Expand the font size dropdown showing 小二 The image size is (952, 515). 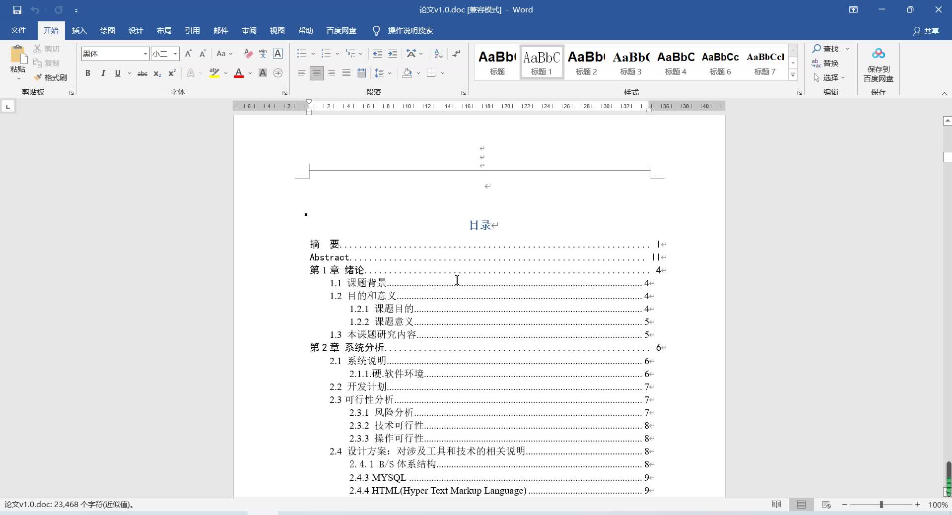(x=175, y=54)
